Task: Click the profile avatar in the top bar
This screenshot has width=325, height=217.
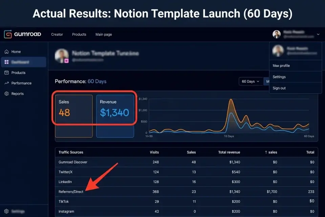Action: 277,34
